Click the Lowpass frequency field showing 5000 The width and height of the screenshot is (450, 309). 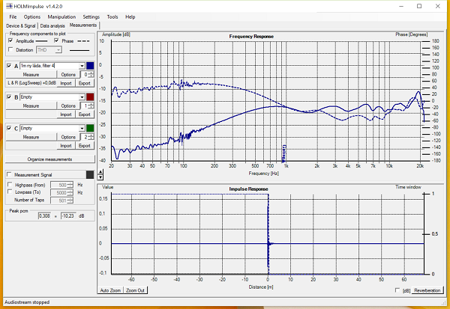click(x=61, y=192)
